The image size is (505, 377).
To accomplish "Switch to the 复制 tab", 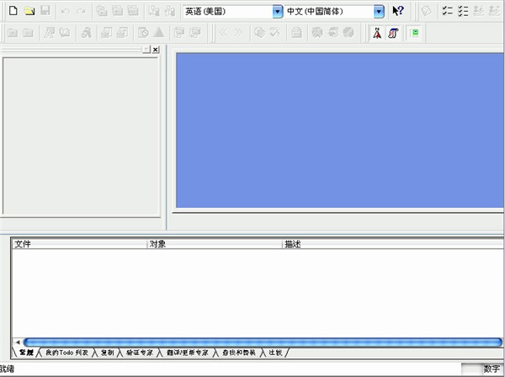I will point(107,353).
